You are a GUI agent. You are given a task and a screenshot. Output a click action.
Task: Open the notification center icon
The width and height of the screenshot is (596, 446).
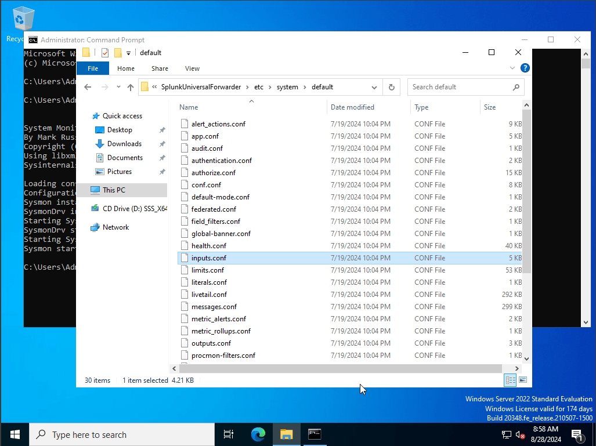point(577,436)
